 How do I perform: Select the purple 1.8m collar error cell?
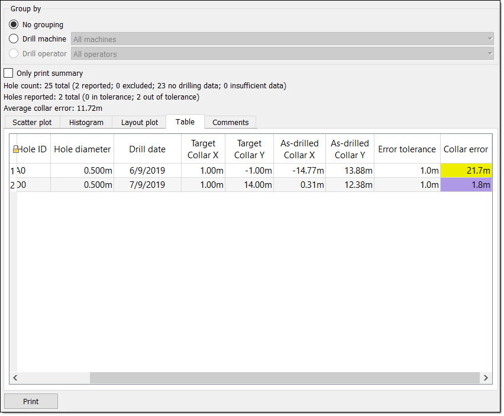(466, 185)
